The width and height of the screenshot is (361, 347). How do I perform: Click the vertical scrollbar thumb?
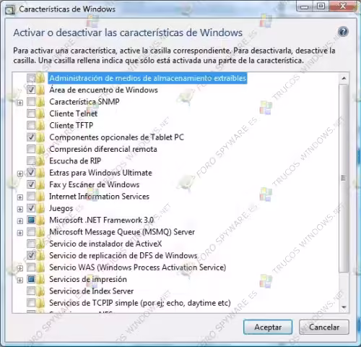pyautogui.click(x=344, y=179)
